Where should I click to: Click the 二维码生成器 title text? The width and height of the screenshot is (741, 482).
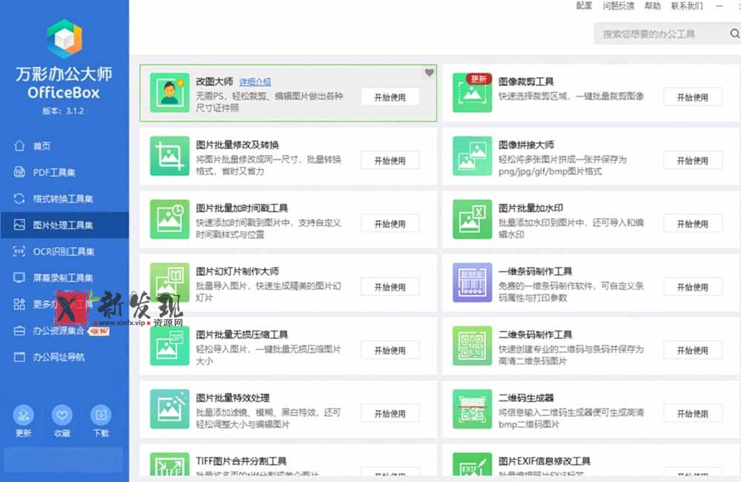(526, 397)
